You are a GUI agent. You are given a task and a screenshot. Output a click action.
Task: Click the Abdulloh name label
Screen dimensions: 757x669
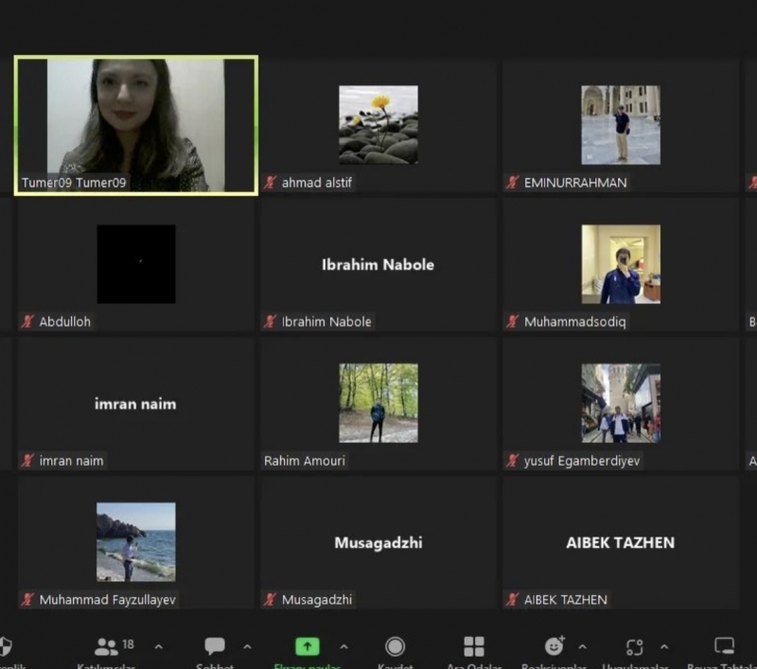coord(64,322)
